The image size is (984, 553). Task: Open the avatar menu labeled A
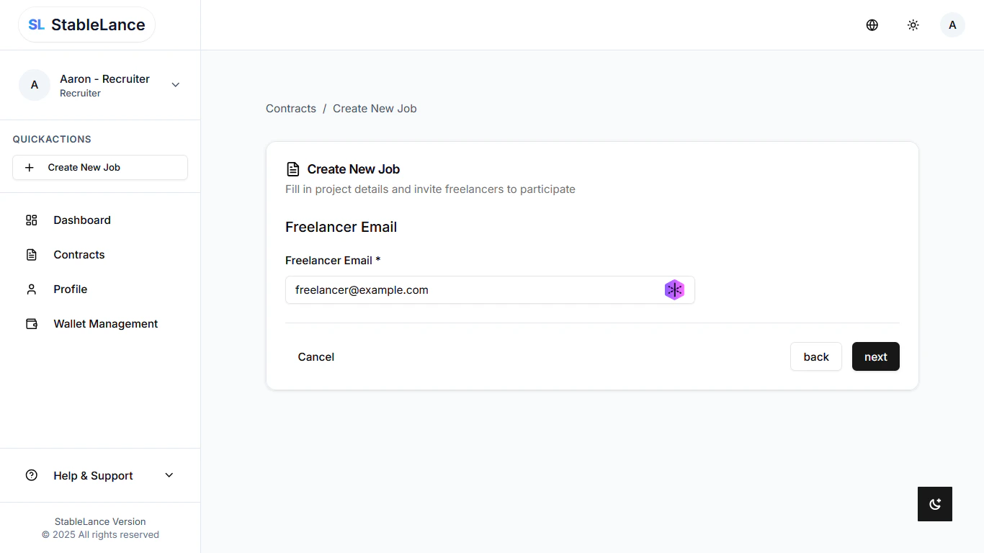952,24
